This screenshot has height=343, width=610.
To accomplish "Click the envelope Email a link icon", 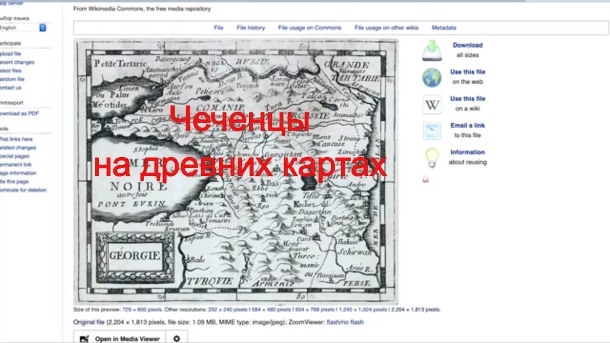I will click(432, 131).
